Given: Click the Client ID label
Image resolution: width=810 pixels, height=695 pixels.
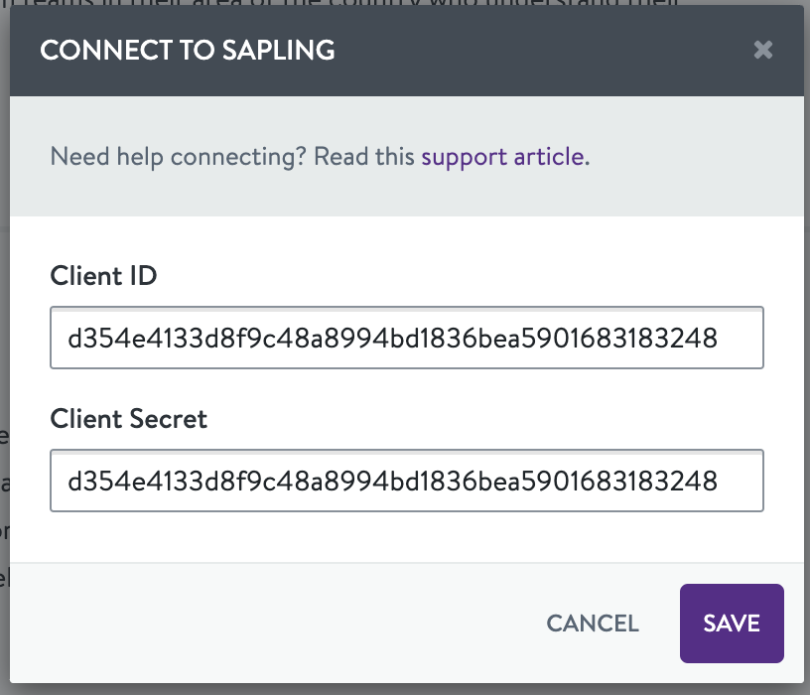Looking at the screenshot, I should pos(103,276).
